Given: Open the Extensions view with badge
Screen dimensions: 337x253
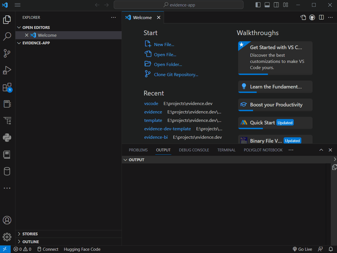Looking at the screenshot, I should [x=7, y=87].
